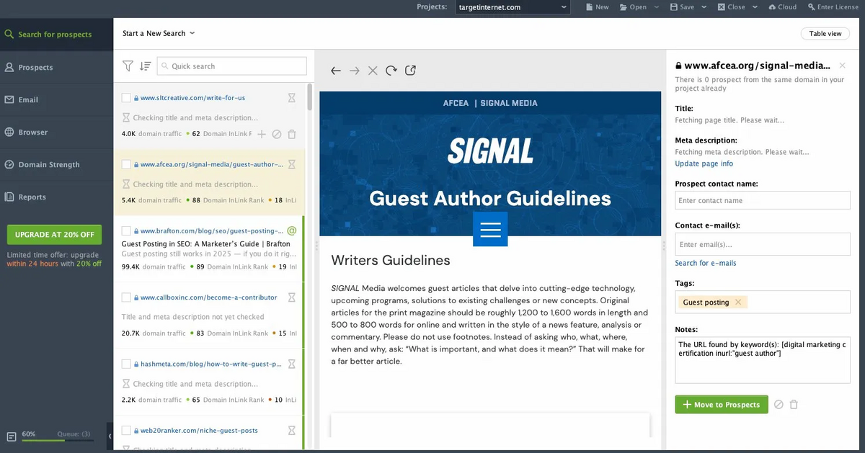Click the Save project toolbar button
The width and height of the screenshot is (865, 453).
click(682, 7)
